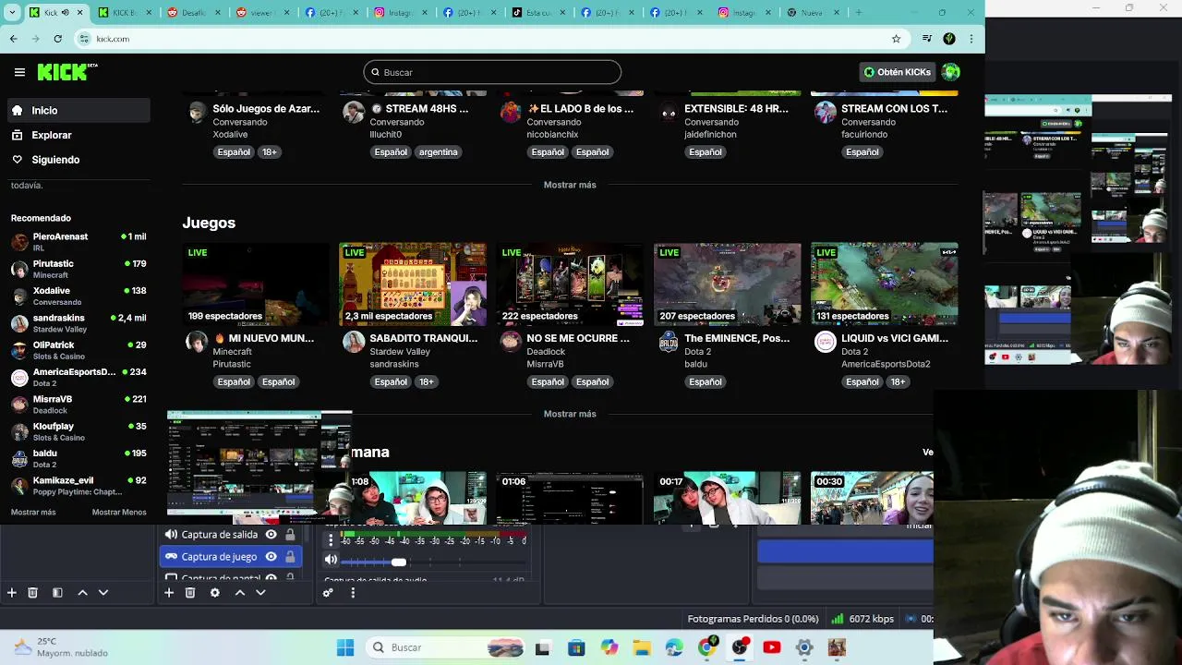Image resolution: width=1182 pixels, height=665 pixels.
Task: Open Explorar in Kick sidebar
Action: tap(78, 135)
